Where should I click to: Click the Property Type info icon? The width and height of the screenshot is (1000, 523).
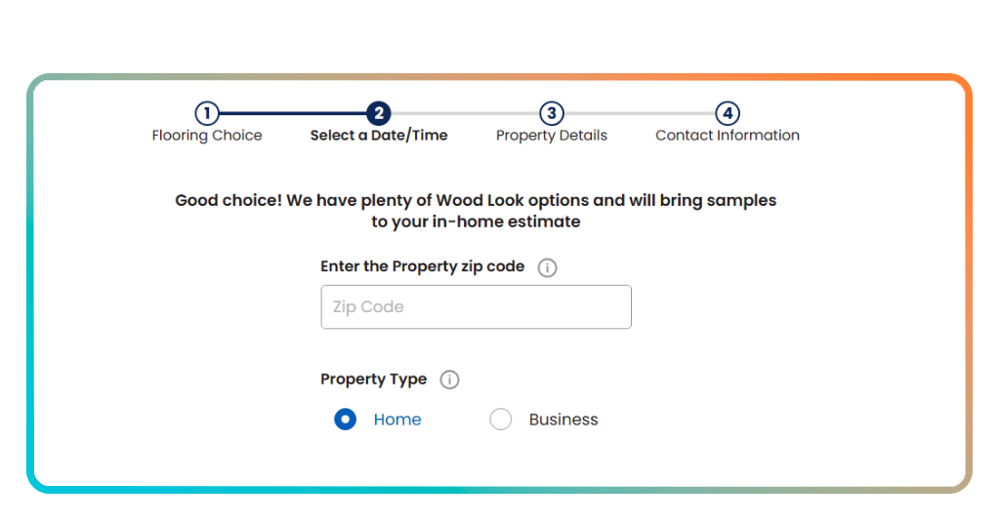coord(449,381)
